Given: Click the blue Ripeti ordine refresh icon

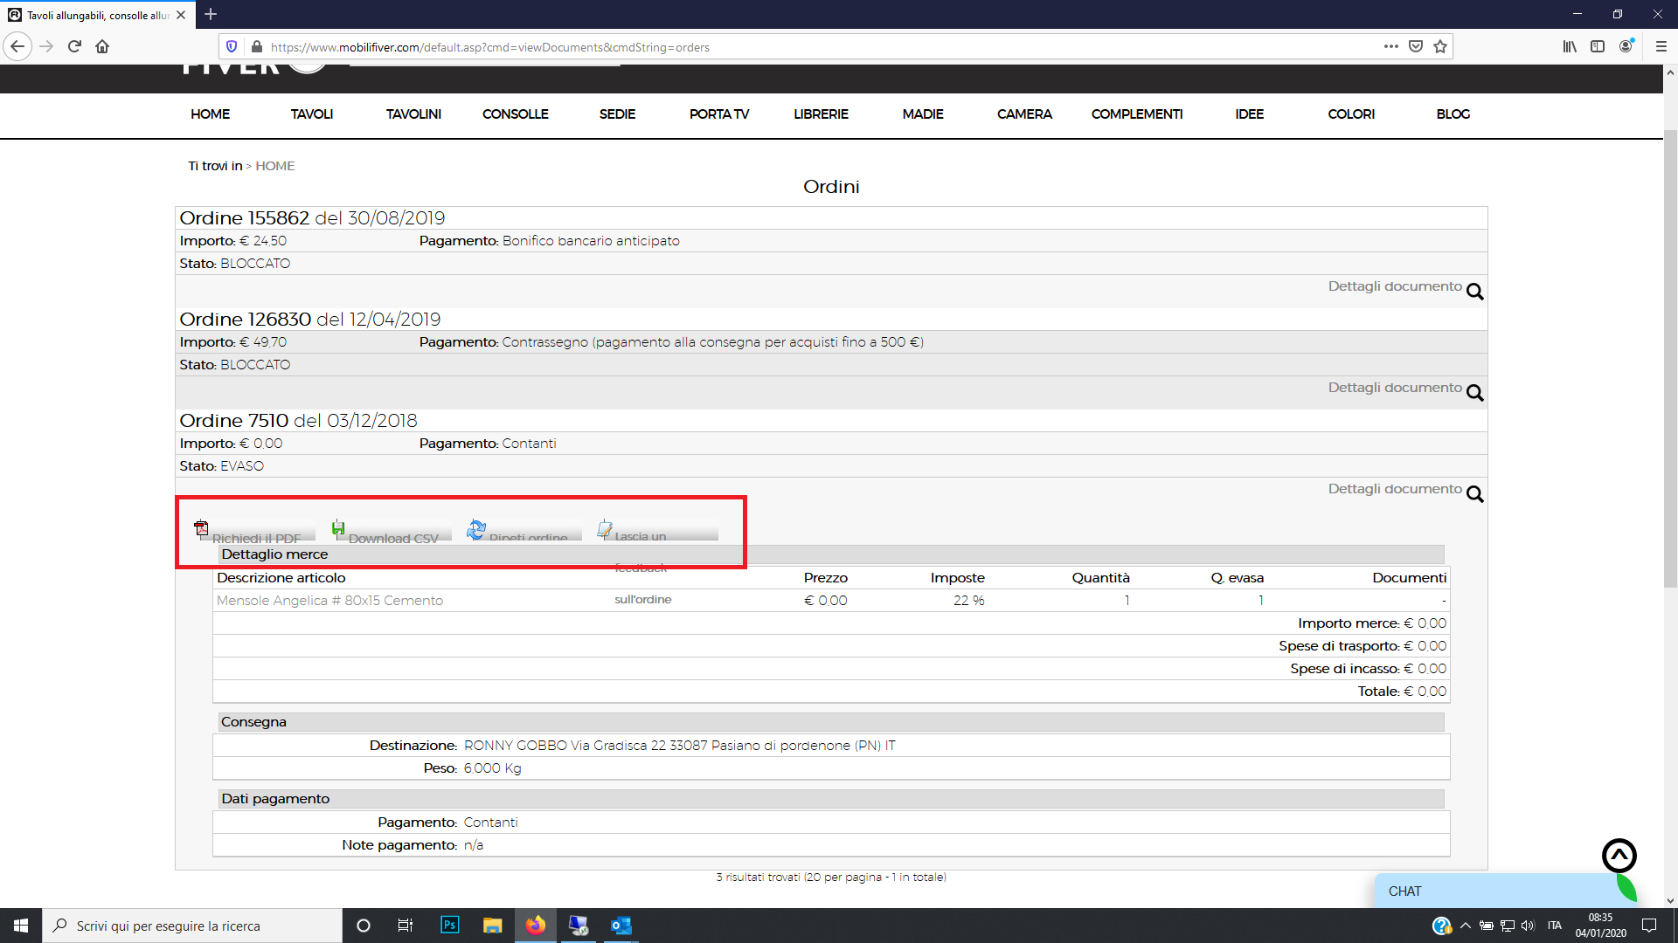Looking at the screenshot, I should (476, 529).
